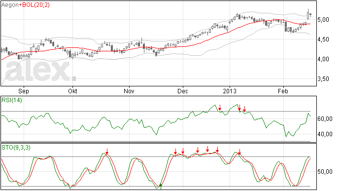Viewport: 340px width, 191px height.
Task: Click the 5,00 price axis value
Action: click(x=323, y=20)
